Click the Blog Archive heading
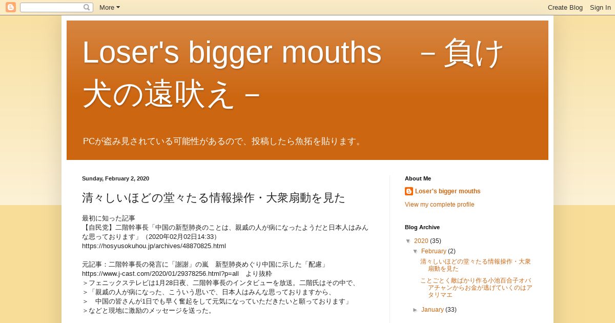Image resolution: width=615 pixels, height=323 pixels. point(422,227)
